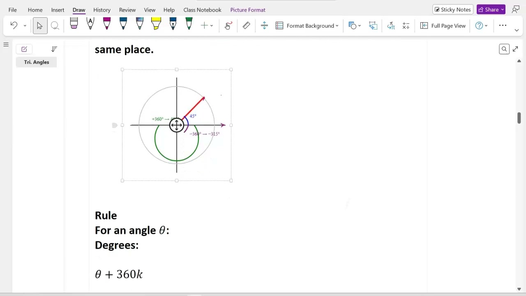The image size is (526, 296).
Task: Click the 'same place.' text
Action: [124, 49]
